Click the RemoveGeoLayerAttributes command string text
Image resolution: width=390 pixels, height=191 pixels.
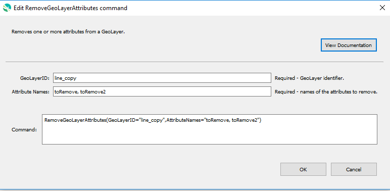(153, 120)
